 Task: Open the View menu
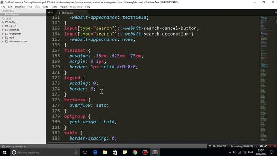[38, 7]
